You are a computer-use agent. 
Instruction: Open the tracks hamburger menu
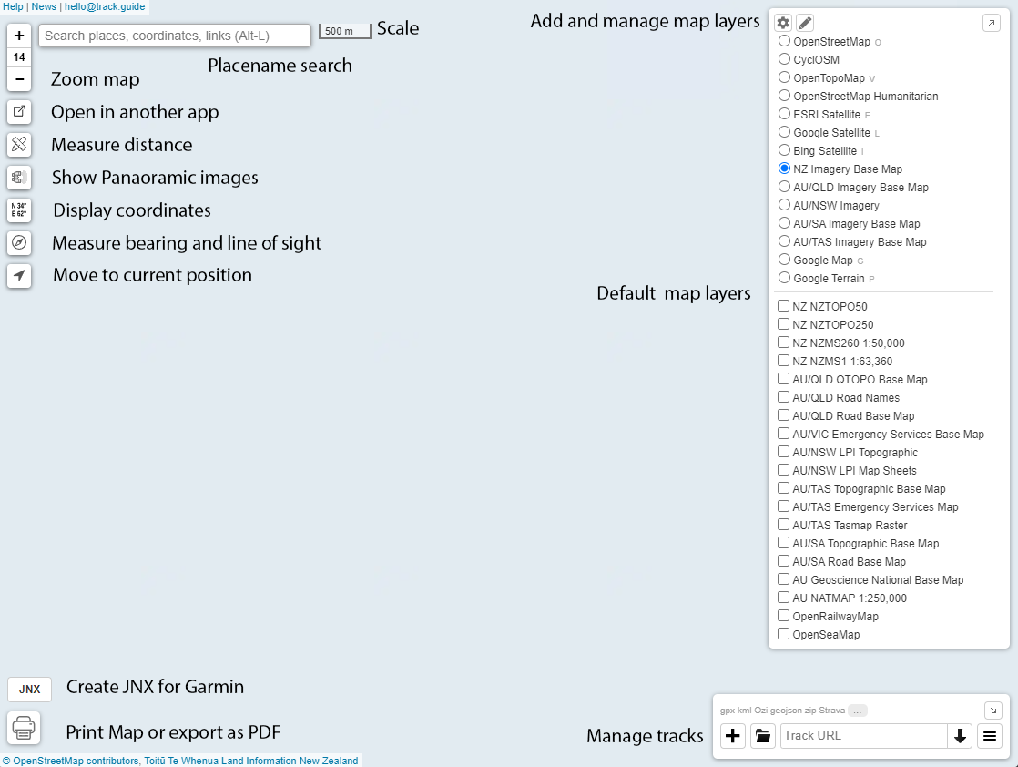point(990,736)
